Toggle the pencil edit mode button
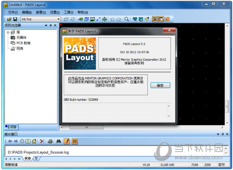Image resolution: width=233 pixels, height=170 pixels. (x=67, y=141)
